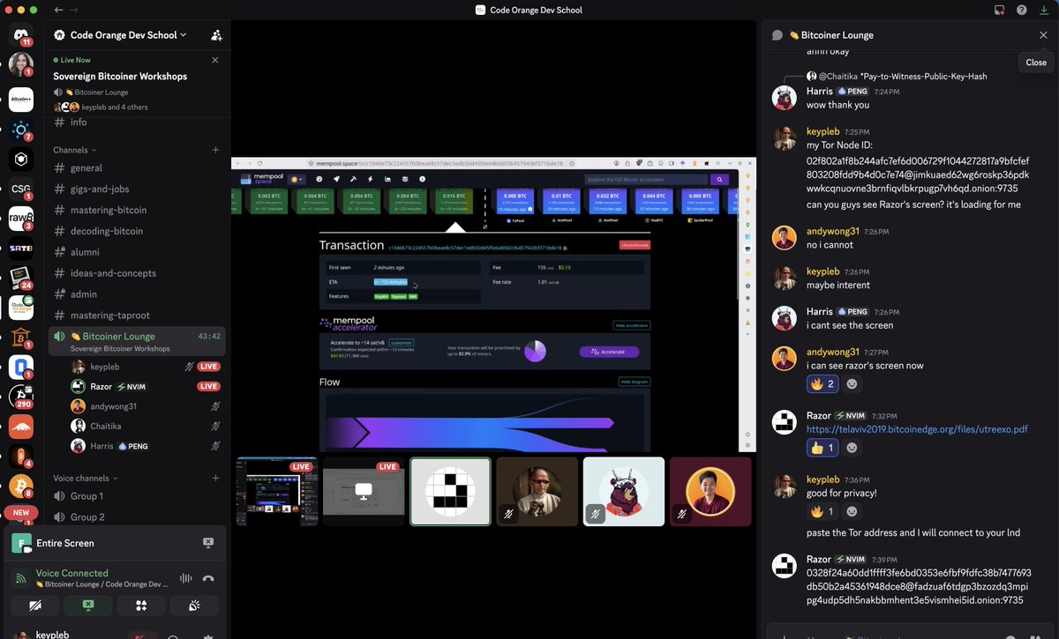Open the mastering-bitcoin channel
The image size is (1059, 639).
click(137, 210)
